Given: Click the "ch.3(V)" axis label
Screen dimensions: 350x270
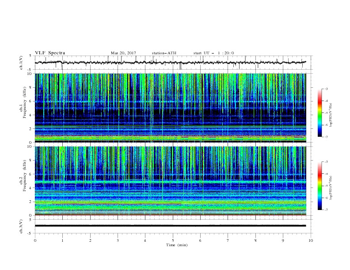Looking at the screenshot, I should click(x=21, y=226).
